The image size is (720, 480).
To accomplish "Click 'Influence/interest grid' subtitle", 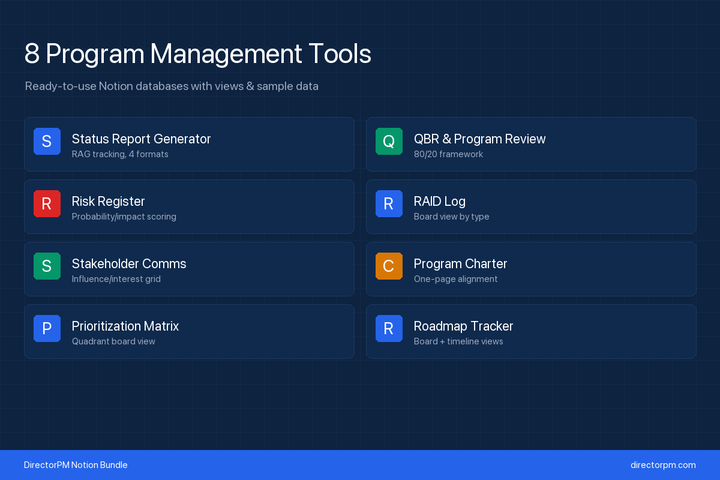I will [116, 279].
